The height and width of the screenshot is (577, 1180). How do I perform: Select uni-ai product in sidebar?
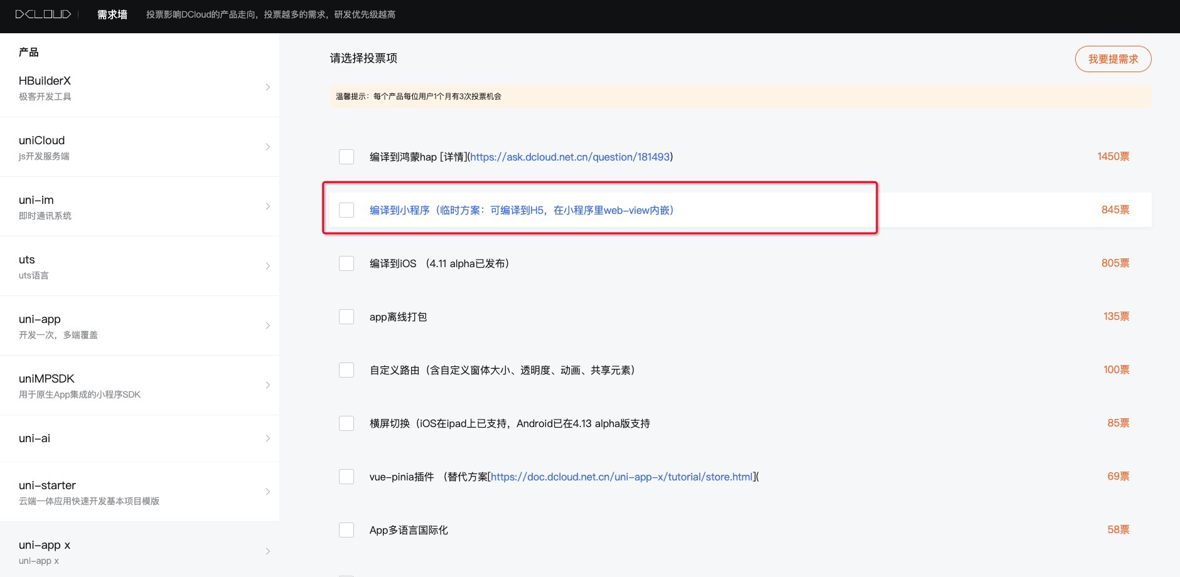139,438
